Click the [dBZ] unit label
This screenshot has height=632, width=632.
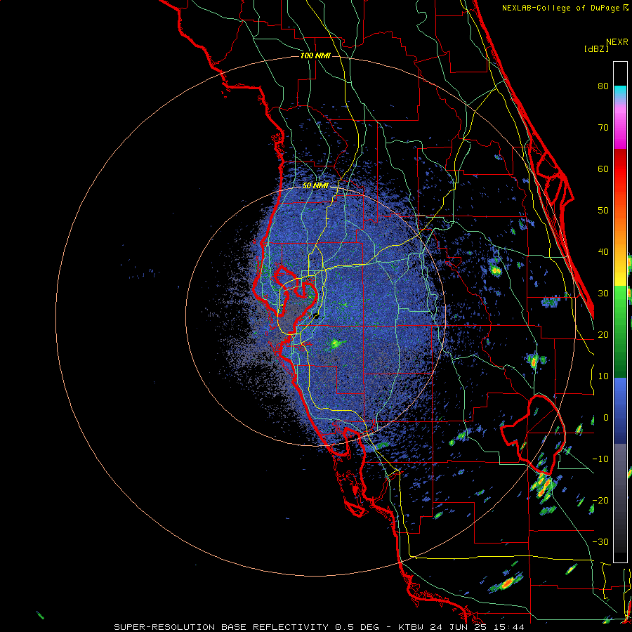click(x=596, y=48)
